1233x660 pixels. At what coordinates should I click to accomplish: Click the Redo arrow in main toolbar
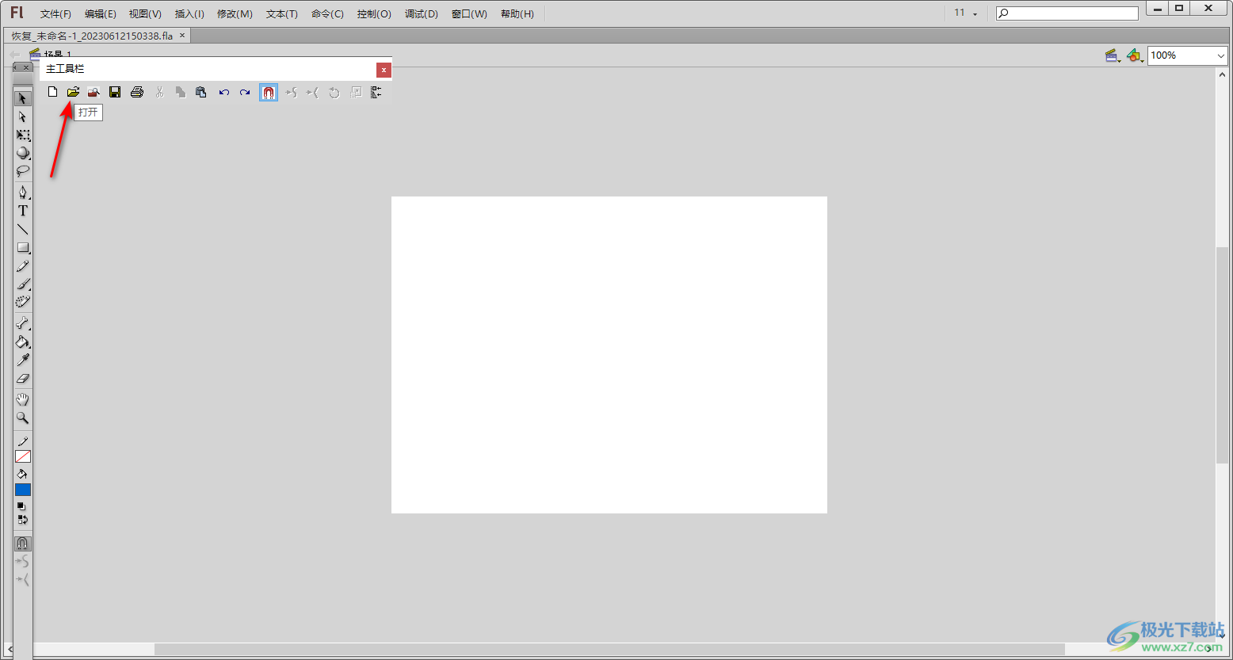[x=245, y=93]
